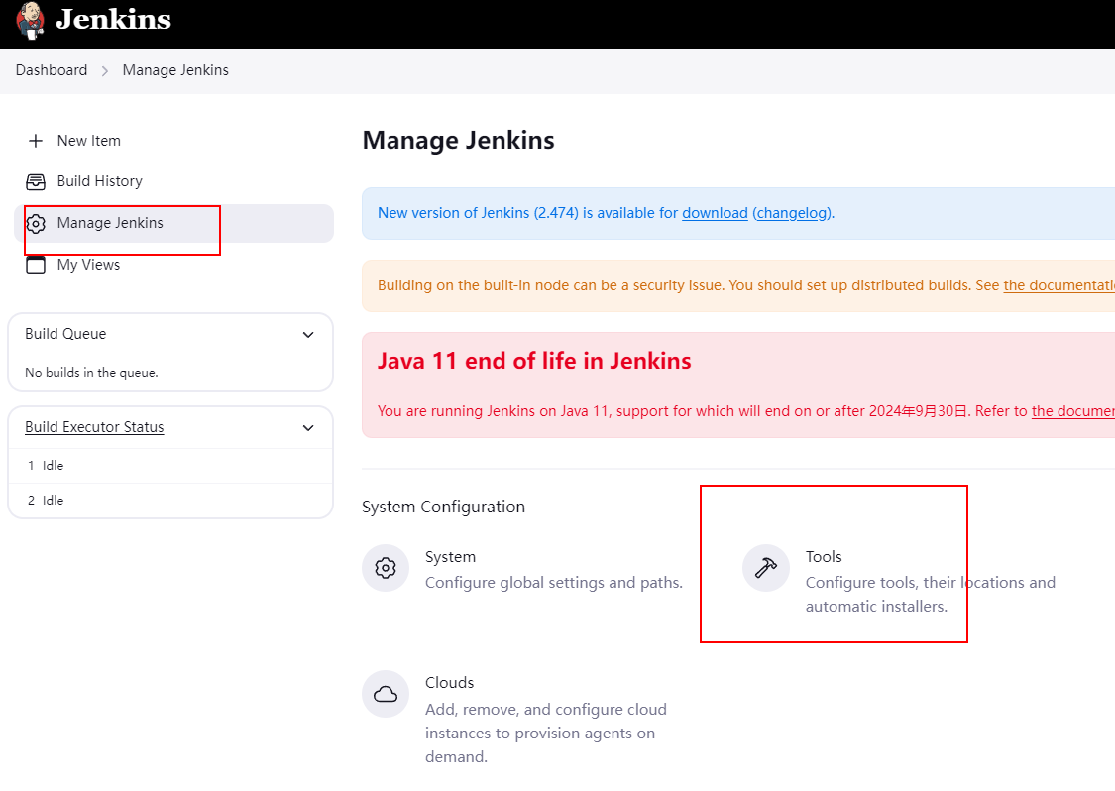Image resolution: width=1115 pixels, height=791 pixels.
Task: Open the documentation link in the security warning
Action: 1059,285
